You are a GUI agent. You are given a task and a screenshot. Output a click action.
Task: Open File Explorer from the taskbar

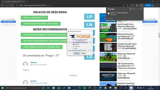[115, 88]
